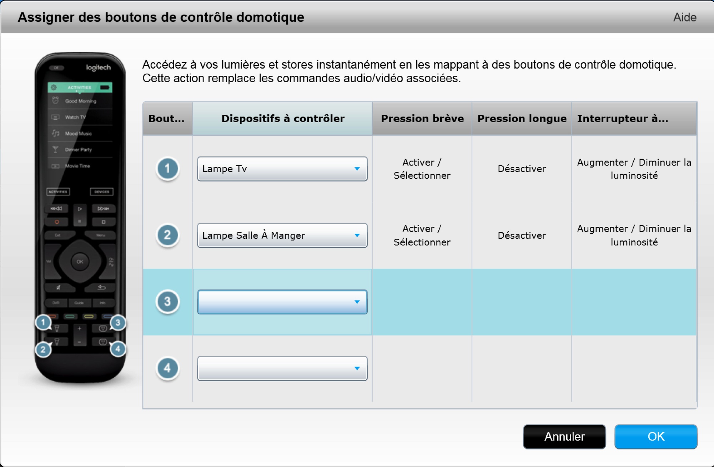
Task: Open the Aide help link
Action: (685, 17)
